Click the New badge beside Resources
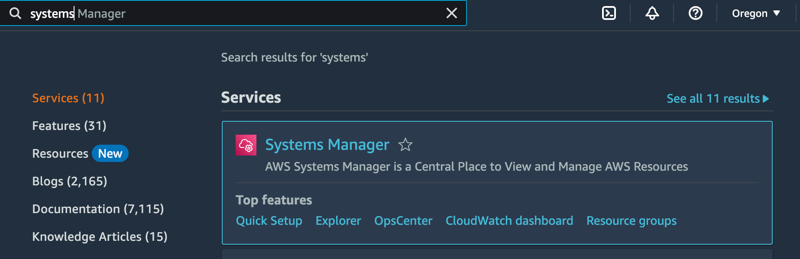The height and width of the screenshot is (259, 800). pos(110,153)
